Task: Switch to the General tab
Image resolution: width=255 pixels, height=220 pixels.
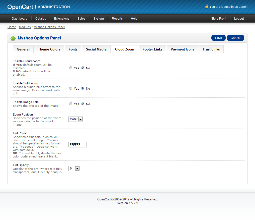Action: (23, 49)
